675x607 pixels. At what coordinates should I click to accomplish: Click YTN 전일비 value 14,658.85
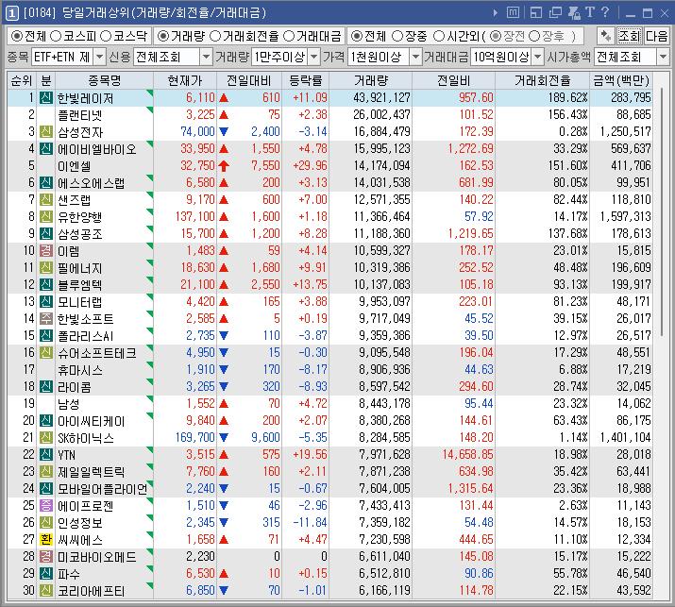467,455
